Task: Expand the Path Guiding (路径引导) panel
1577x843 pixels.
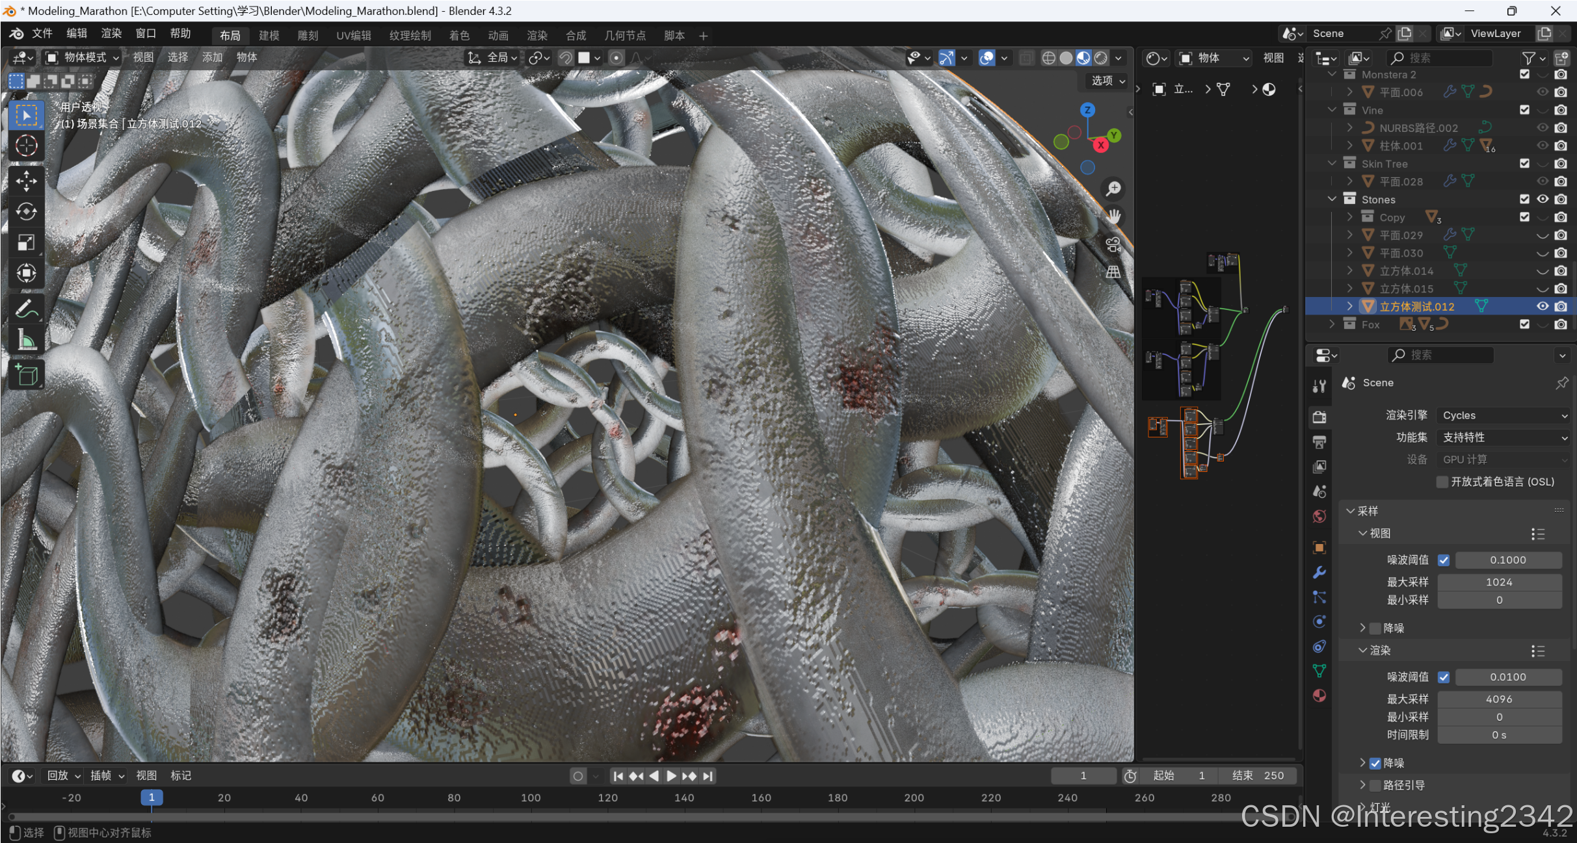Action: pyautogui.click(x=1362, y=785)
